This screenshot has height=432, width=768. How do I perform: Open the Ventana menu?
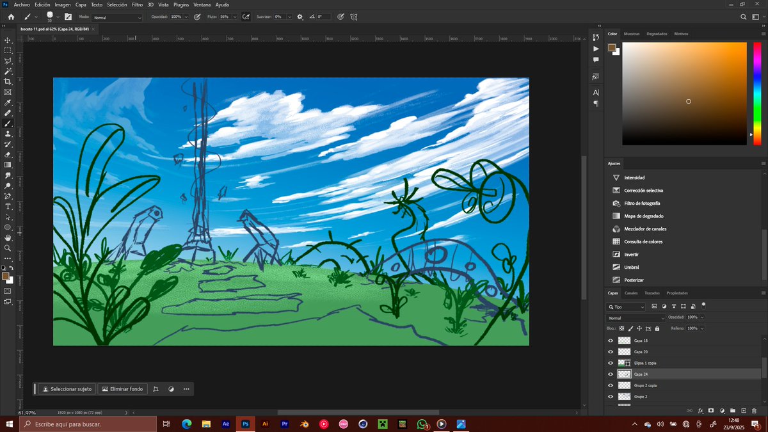pos(202,4)
